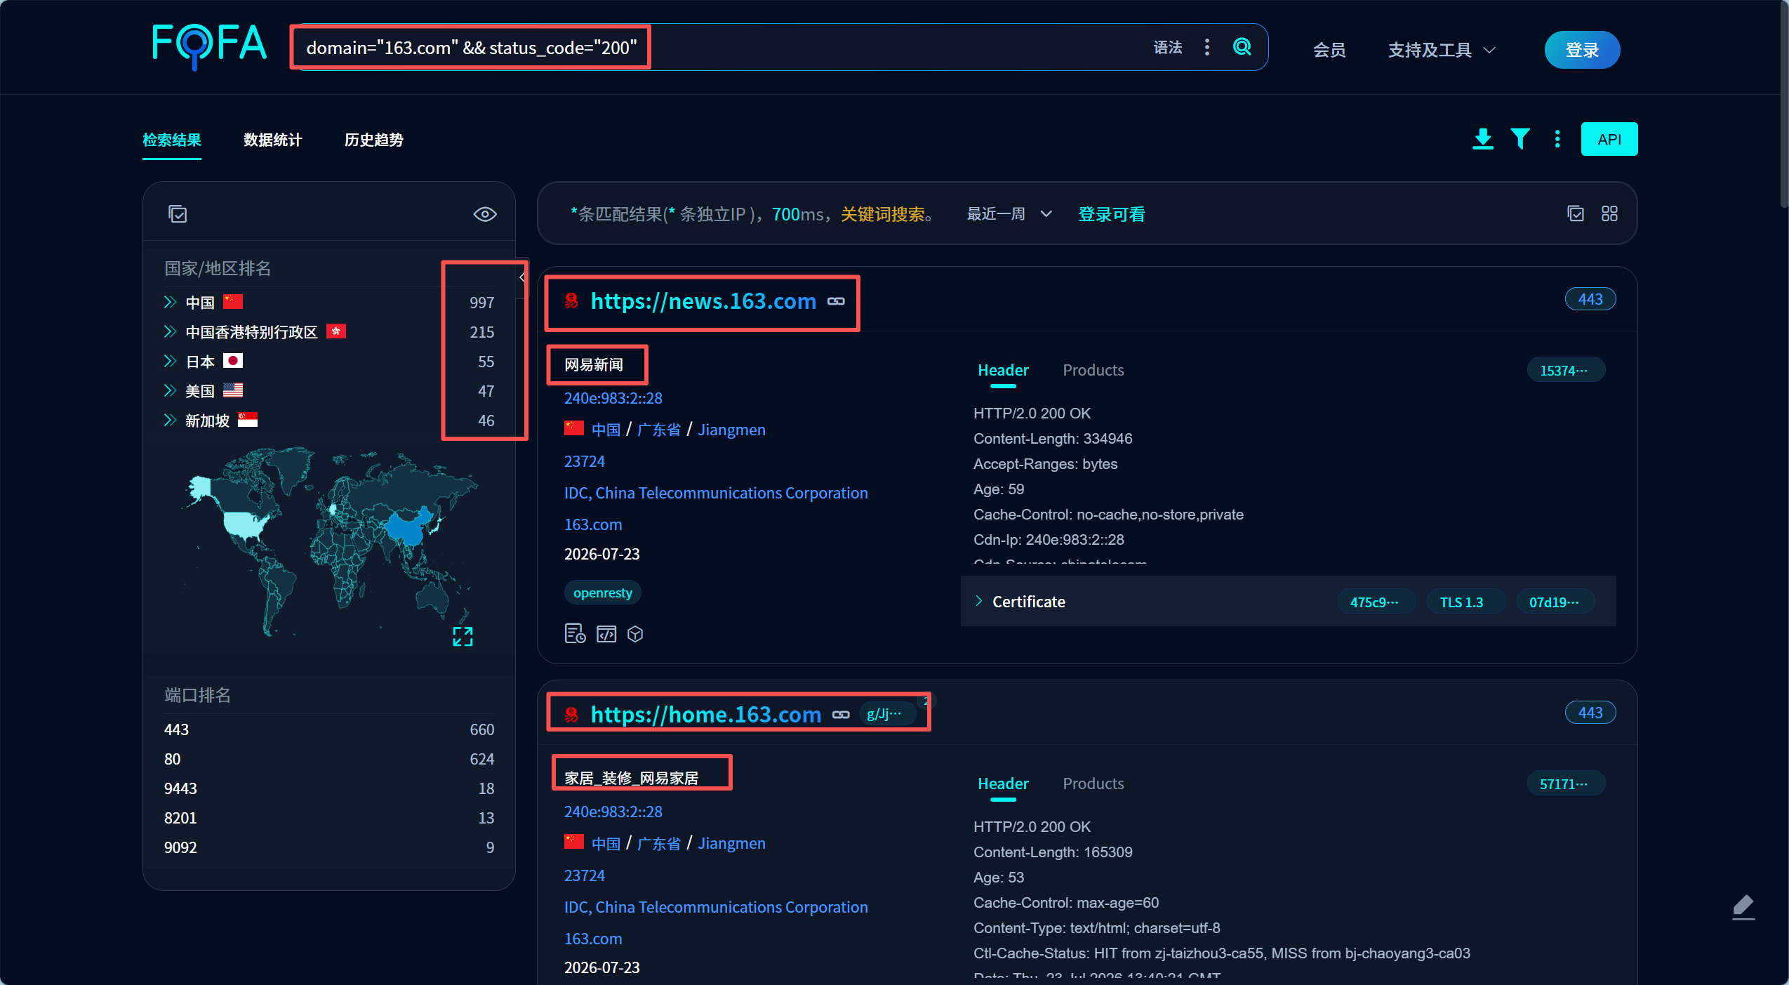This screenshot has width=1789, height=985.
Task: Toggle the sidebar select-all checkbox icon
Action: pyautogui.click(x=178, y=214)
